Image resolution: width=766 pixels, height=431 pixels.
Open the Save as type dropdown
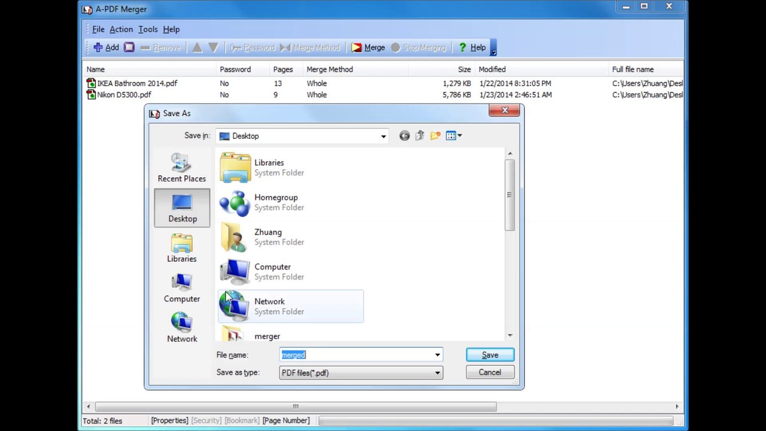(x=361, y=373)
